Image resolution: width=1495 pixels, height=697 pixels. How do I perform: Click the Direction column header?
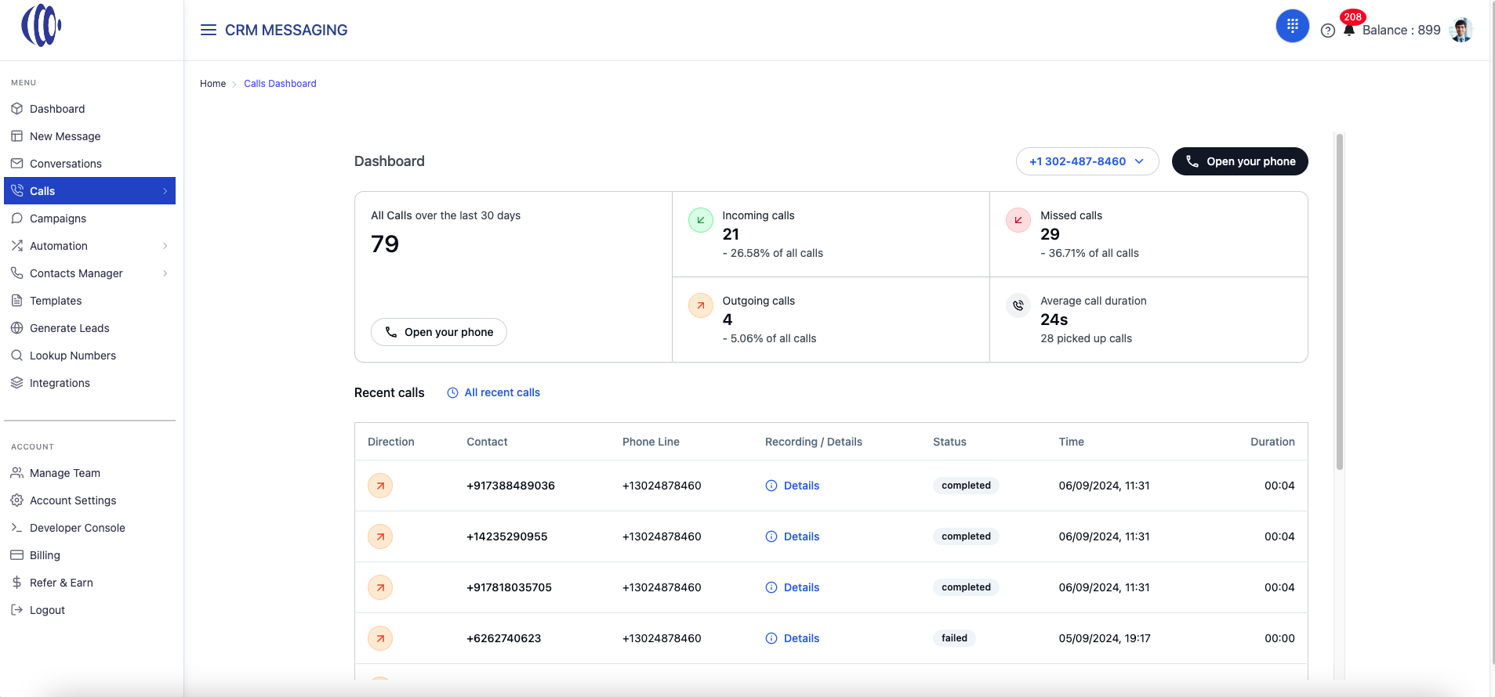(391, 442)
